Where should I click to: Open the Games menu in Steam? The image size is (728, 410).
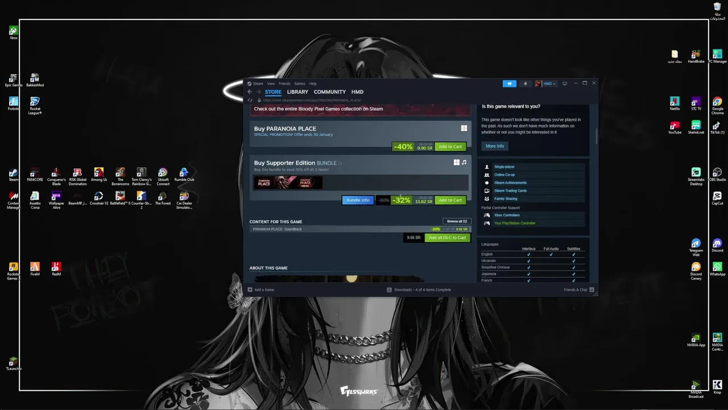[x=300, y=84]
